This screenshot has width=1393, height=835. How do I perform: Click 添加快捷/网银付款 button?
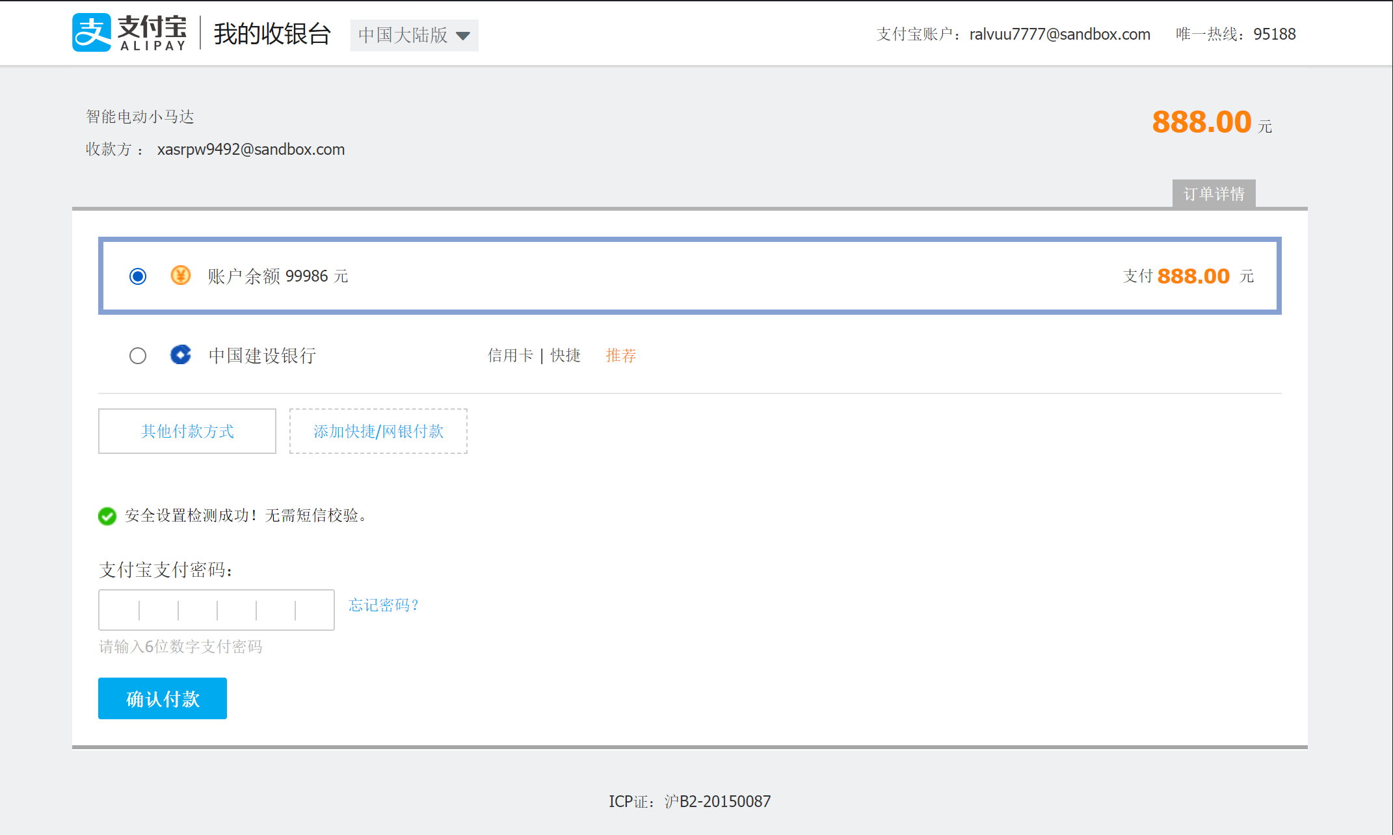click(378, 431)
